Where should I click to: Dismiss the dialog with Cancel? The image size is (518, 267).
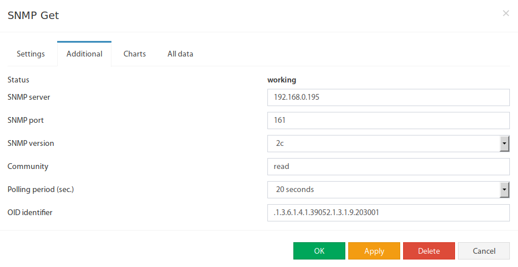point(484,251)
